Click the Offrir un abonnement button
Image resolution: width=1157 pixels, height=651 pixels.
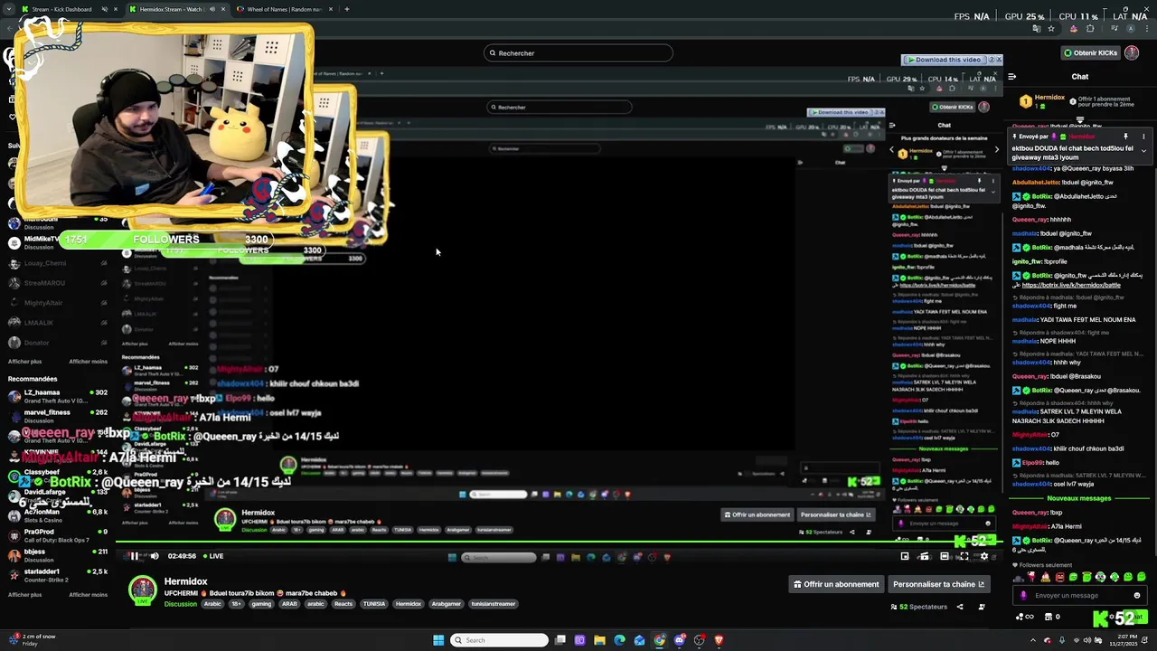tap(836, 584)
